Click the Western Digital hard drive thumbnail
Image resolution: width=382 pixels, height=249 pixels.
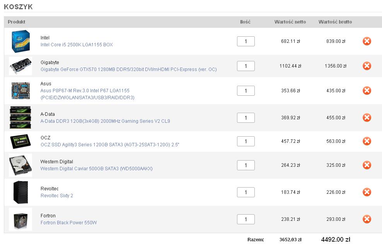(20, 165)
